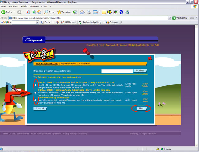199x152 pixels.
Task: Click the forward navigation arrow
Action: point(19,12)
